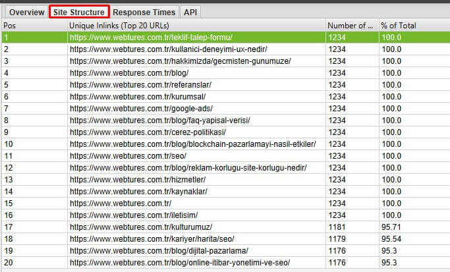The height and width of the screenshot is (272, 450).
Task: Open the API tab
Action: tap(190, 13)
